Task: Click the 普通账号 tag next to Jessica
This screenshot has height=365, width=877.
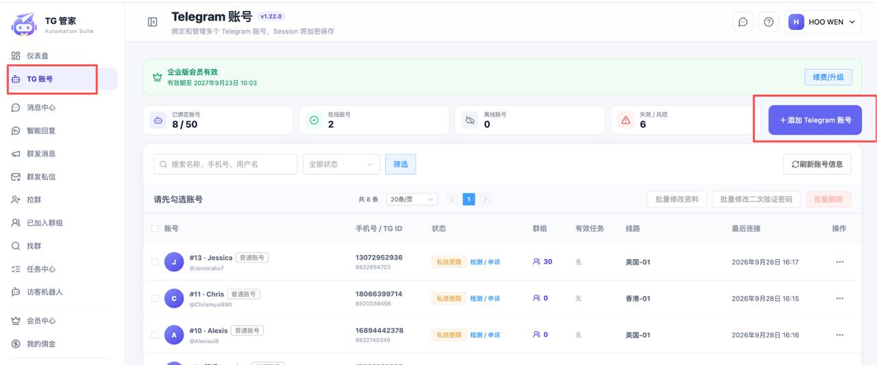Action: coord(252,258)
